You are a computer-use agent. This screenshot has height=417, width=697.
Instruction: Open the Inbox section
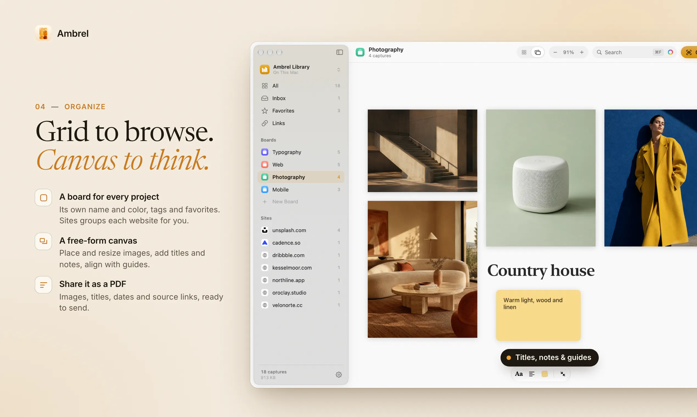(300, 98)
